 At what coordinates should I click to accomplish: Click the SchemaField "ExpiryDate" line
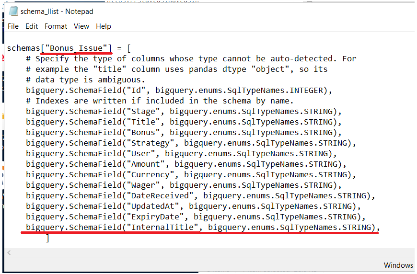coord(196,217)
